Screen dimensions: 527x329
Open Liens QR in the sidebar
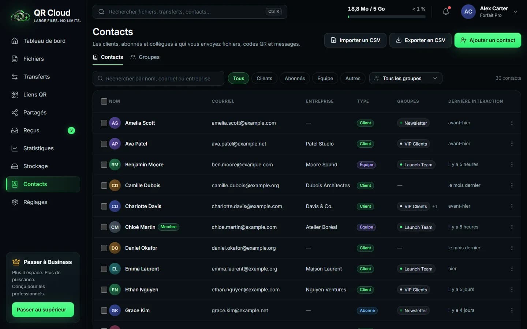43,95
